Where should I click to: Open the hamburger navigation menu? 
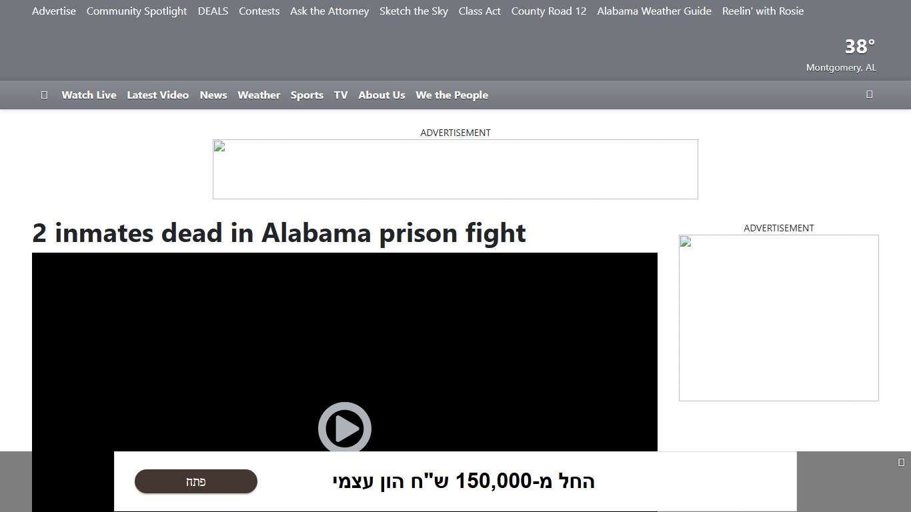(44, 95)
